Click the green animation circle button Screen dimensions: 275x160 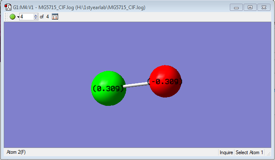13,17
